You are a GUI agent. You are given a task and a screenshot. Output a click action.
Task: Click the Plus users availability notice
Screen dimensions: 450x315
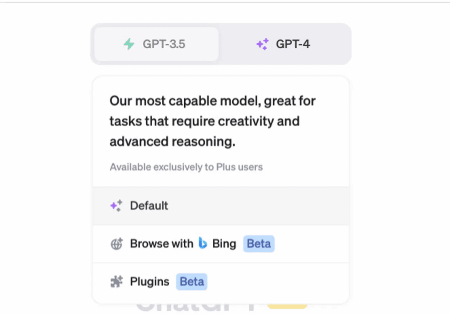(x=186, y=167)
